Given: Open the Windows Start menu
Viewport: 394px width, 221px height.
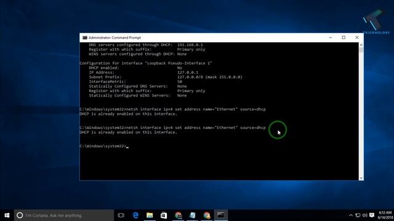Looking at the screenshot, I should coord(7,215).
